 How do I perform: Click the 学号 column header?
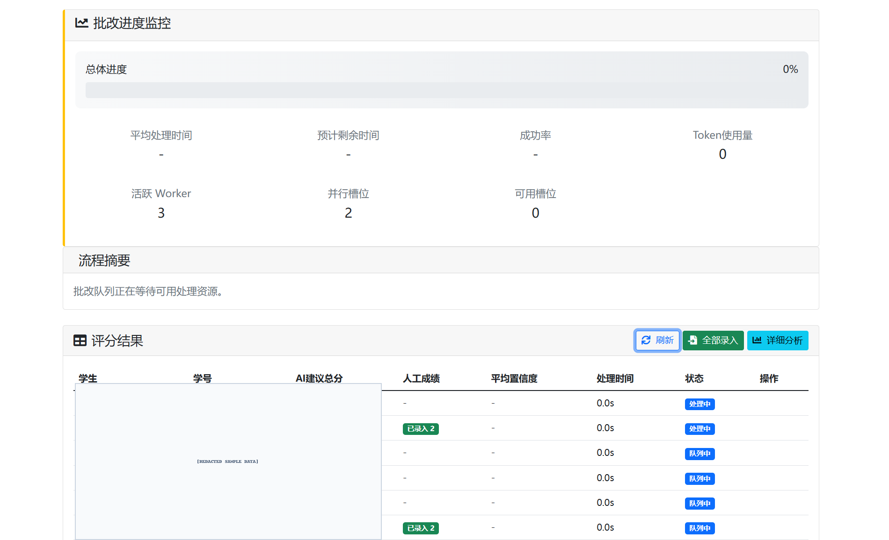pyautogui.click(x=203, y=378)
